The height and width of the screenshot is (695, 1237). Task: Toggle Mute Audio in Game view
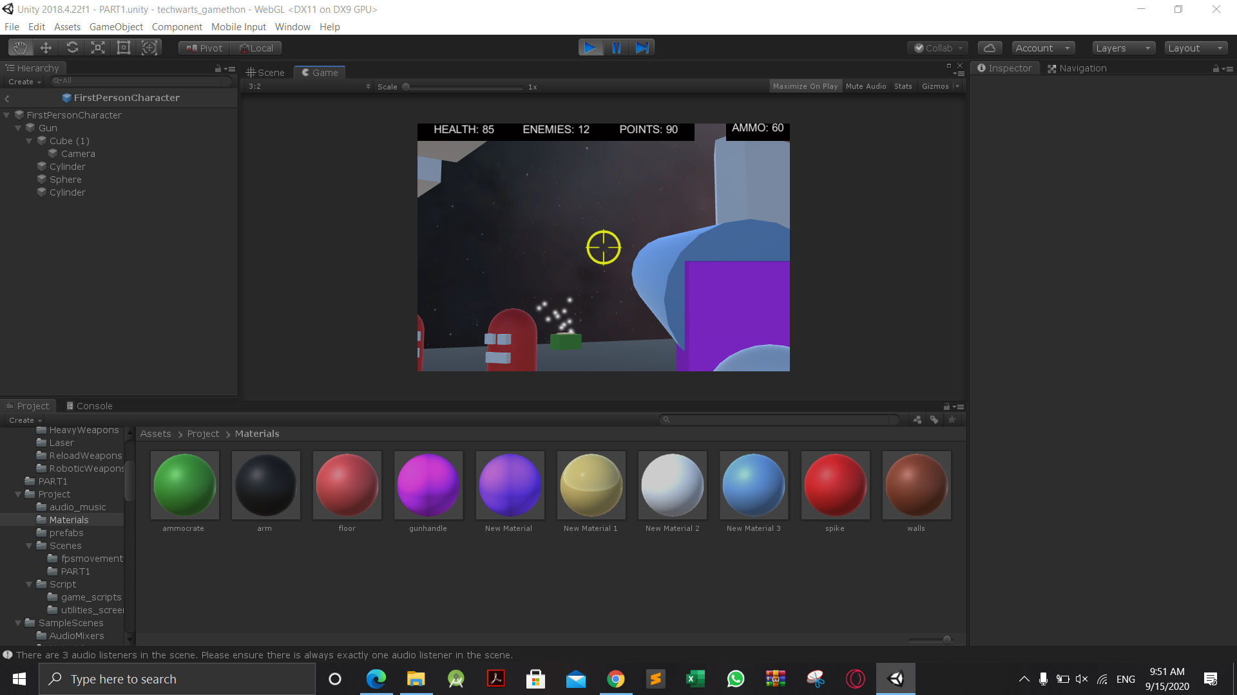[865, 86]
